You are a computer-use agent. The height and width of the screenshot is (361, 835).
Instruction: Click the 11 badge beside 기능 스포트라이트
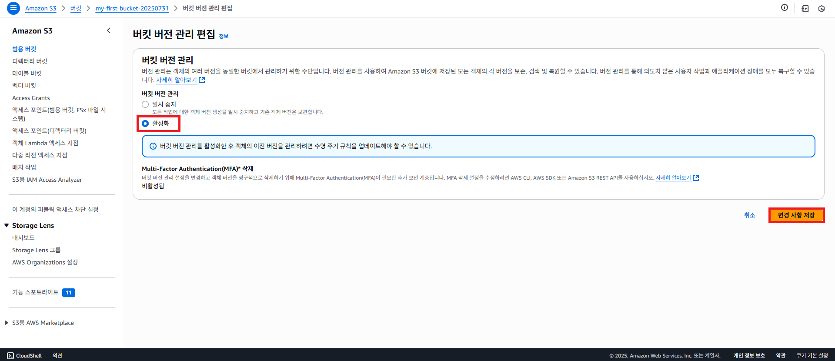tap(69, 293)
